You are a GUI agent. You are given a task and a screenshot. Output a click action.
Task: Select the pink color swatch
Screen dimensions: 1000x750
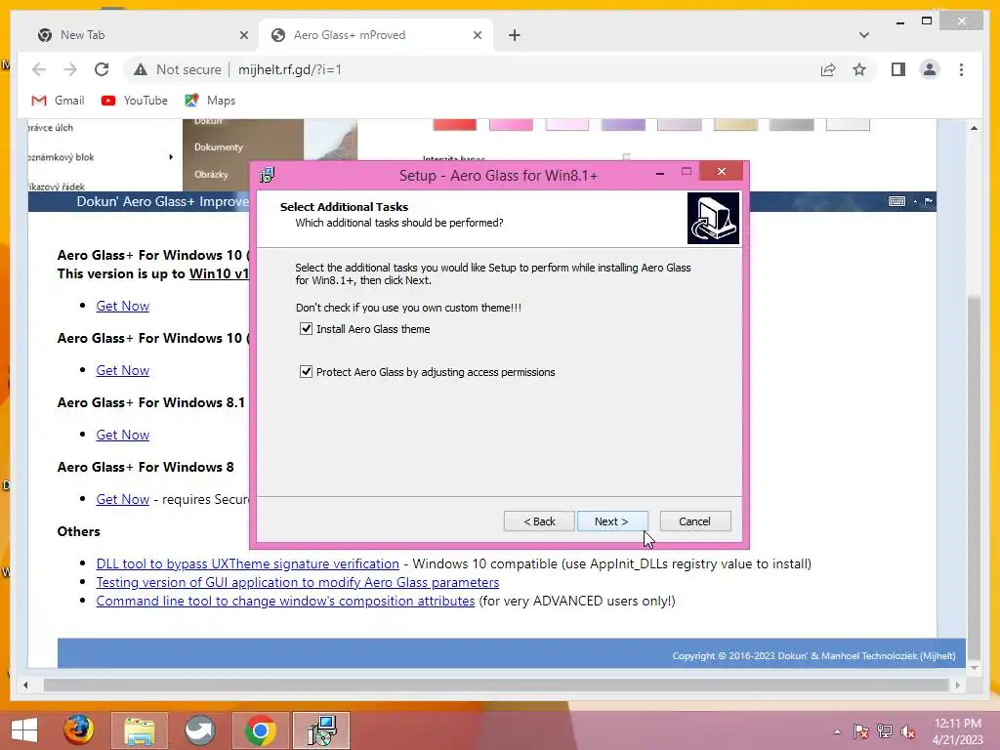pos(511,124)
